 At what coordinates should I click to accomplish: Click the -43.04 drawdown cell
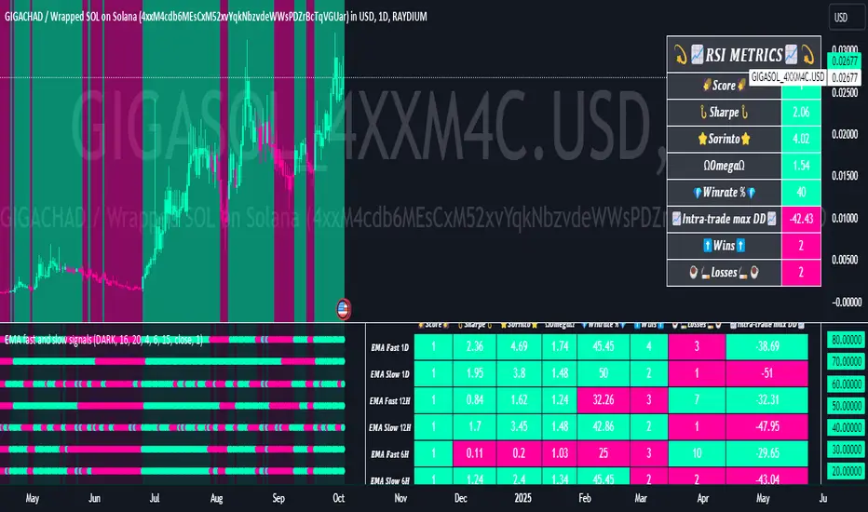coord(767,477)
